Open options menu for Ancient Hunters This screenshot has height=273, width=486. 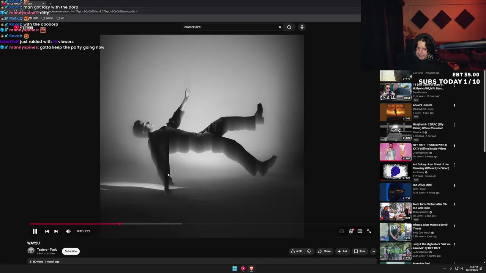(x=454, y=105)
